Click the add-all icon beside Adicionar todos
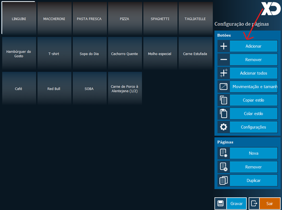Image resolution: width=282 pixels, height=210 pixels. point(223,73)
